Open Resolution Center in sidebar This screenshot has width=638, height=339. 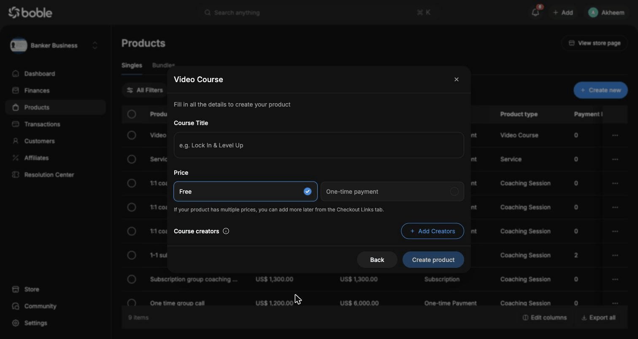[55, 175]
